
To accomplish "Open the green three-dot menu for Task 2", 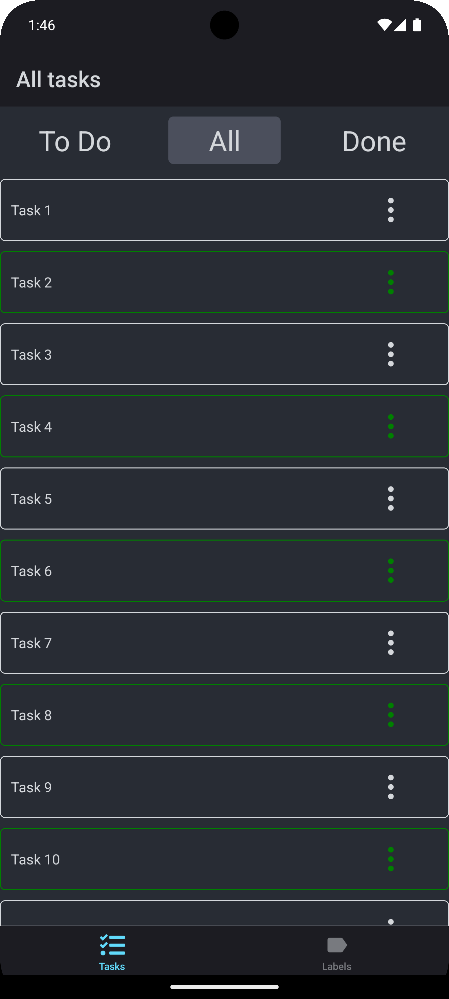I will tap(391, 282).
